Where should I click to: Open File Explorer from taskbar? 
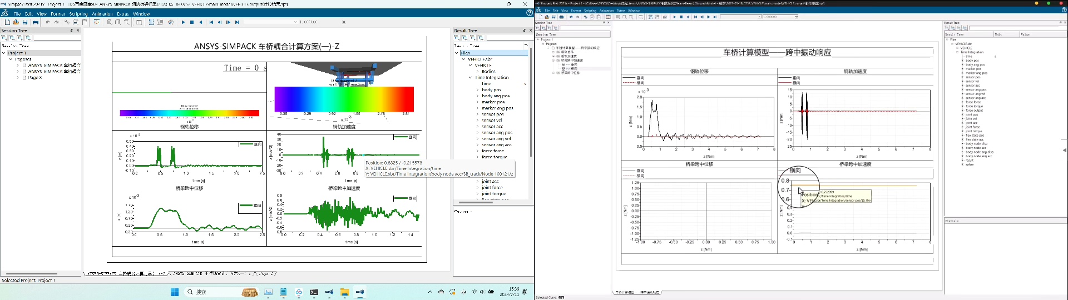point(345,292)
